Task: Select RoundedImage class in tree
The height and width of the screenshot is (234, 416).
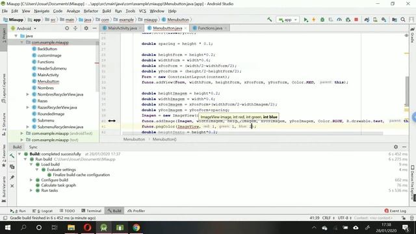Action: [51, 114]
